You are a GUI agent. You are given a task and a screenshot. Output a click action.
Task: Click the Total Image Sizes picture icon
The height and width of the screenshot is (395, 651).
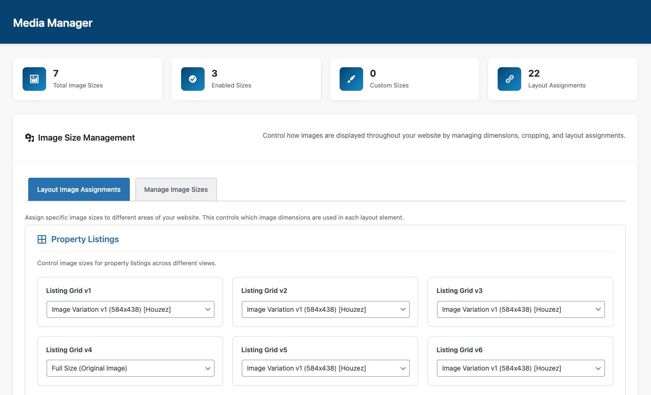pyautogui.click(x=34, y=79)
